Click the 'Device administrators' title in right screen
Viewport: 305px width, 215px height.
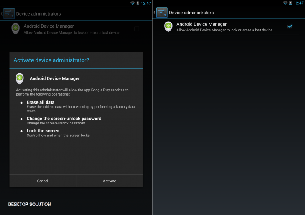coord(191,13)
